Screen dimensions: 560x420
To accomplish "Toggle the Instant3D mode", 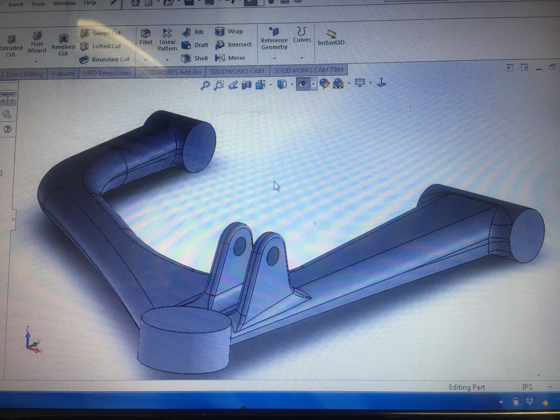I will point(331,37).
